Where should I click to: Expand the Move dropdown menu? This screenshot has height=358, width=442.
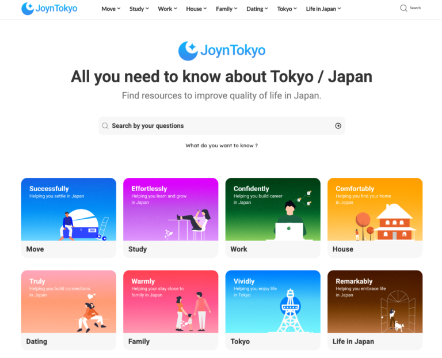[x=110, y=9]
